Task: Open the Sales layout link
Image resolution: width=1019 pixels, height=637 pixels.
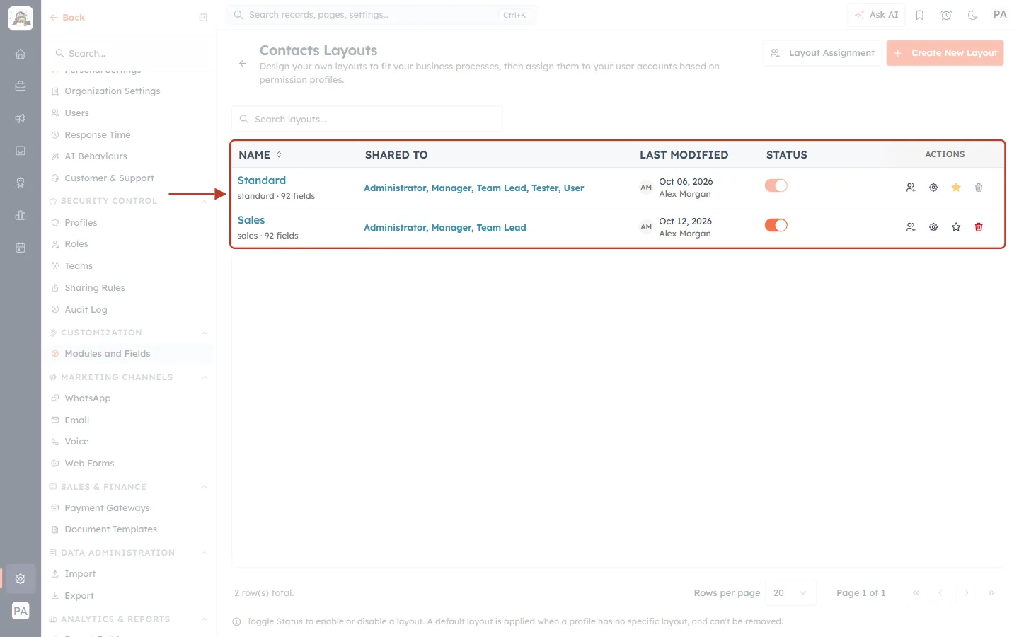Action: (x=251, y=220)
